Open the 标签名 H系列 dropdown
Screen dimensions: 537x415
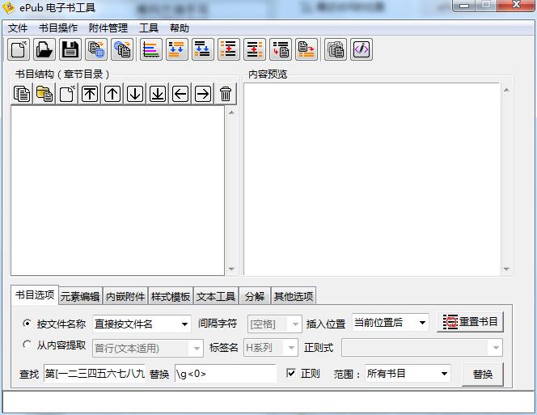pyautogui.click(x=271, y=348)
